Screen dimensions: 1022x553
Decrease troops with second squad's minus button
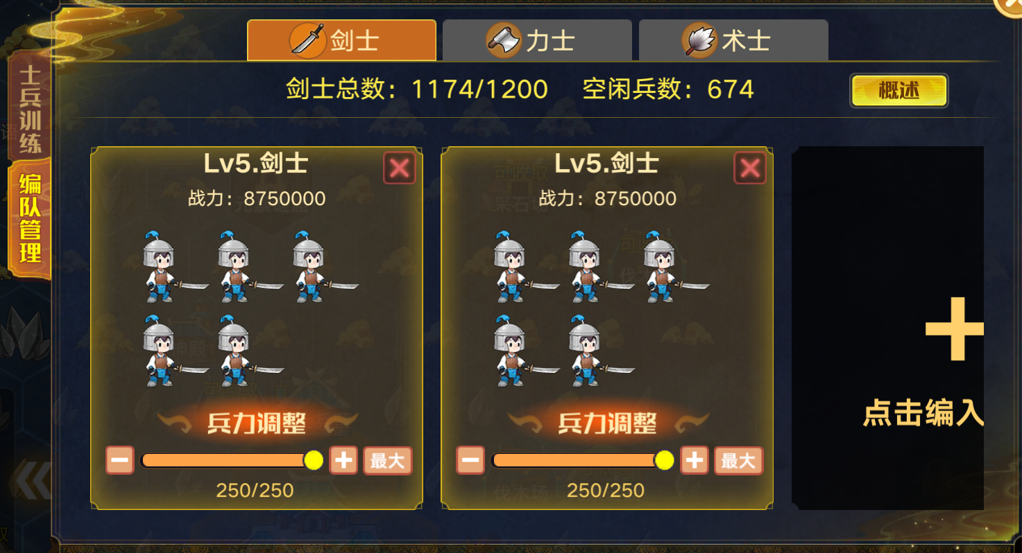pos(470,460)
